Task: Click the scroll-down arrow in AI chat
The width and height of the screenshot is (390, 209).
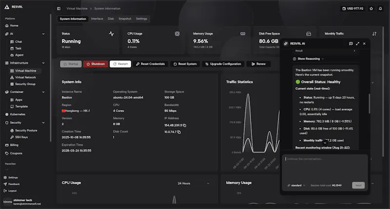Action: 325,143
